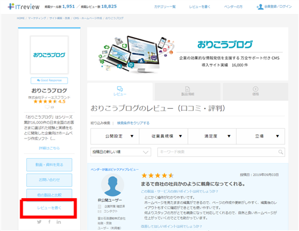Go to HOME breadcrumb
The width and height of the screenshot is (299, 231).
pos(20,18)
